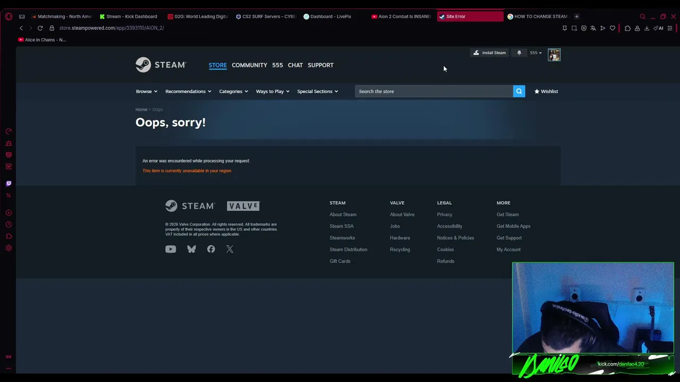
Task: Open the tab search magnifier in title bar
Action: tap(642, 16)
